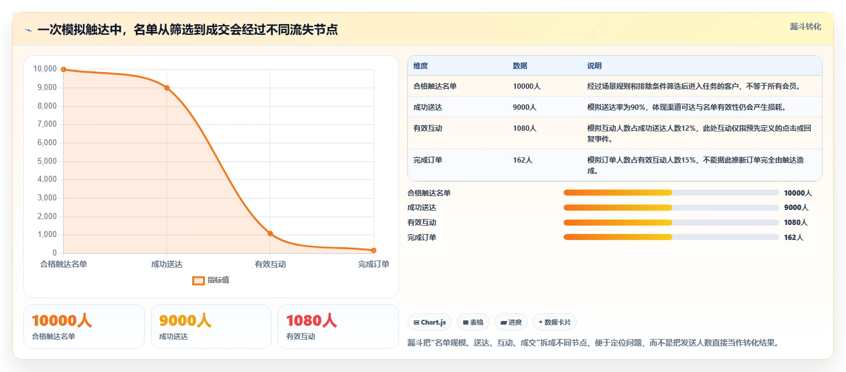This screenshot has width=846, height=372.
Task: Click the 漏斗转化 label in the header
Action: [x=805, y=26]
